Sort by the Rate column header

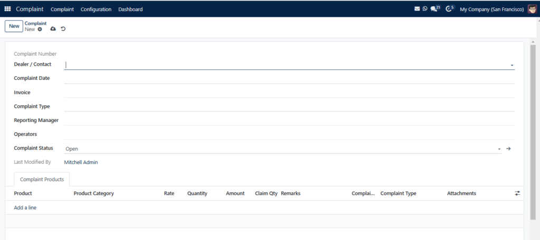pyautogui.click(x=169, y=193)
